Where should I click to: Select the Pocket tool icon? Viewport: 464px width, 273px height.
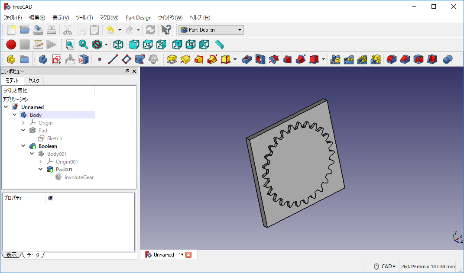247,59
